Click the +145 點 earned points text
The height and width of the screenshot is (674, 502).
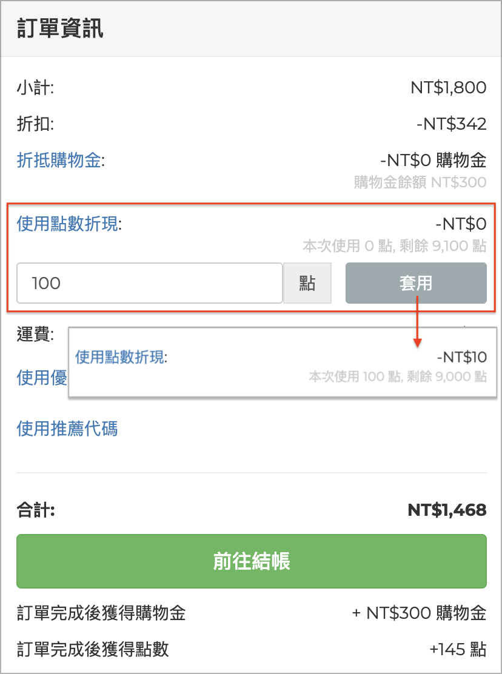[457, 650]
